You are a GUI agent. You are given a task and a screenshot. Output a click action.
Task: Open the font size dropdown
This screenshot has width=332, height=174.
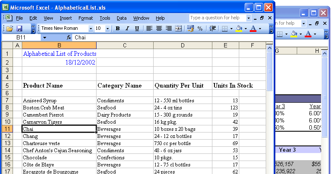click(107, 29)
